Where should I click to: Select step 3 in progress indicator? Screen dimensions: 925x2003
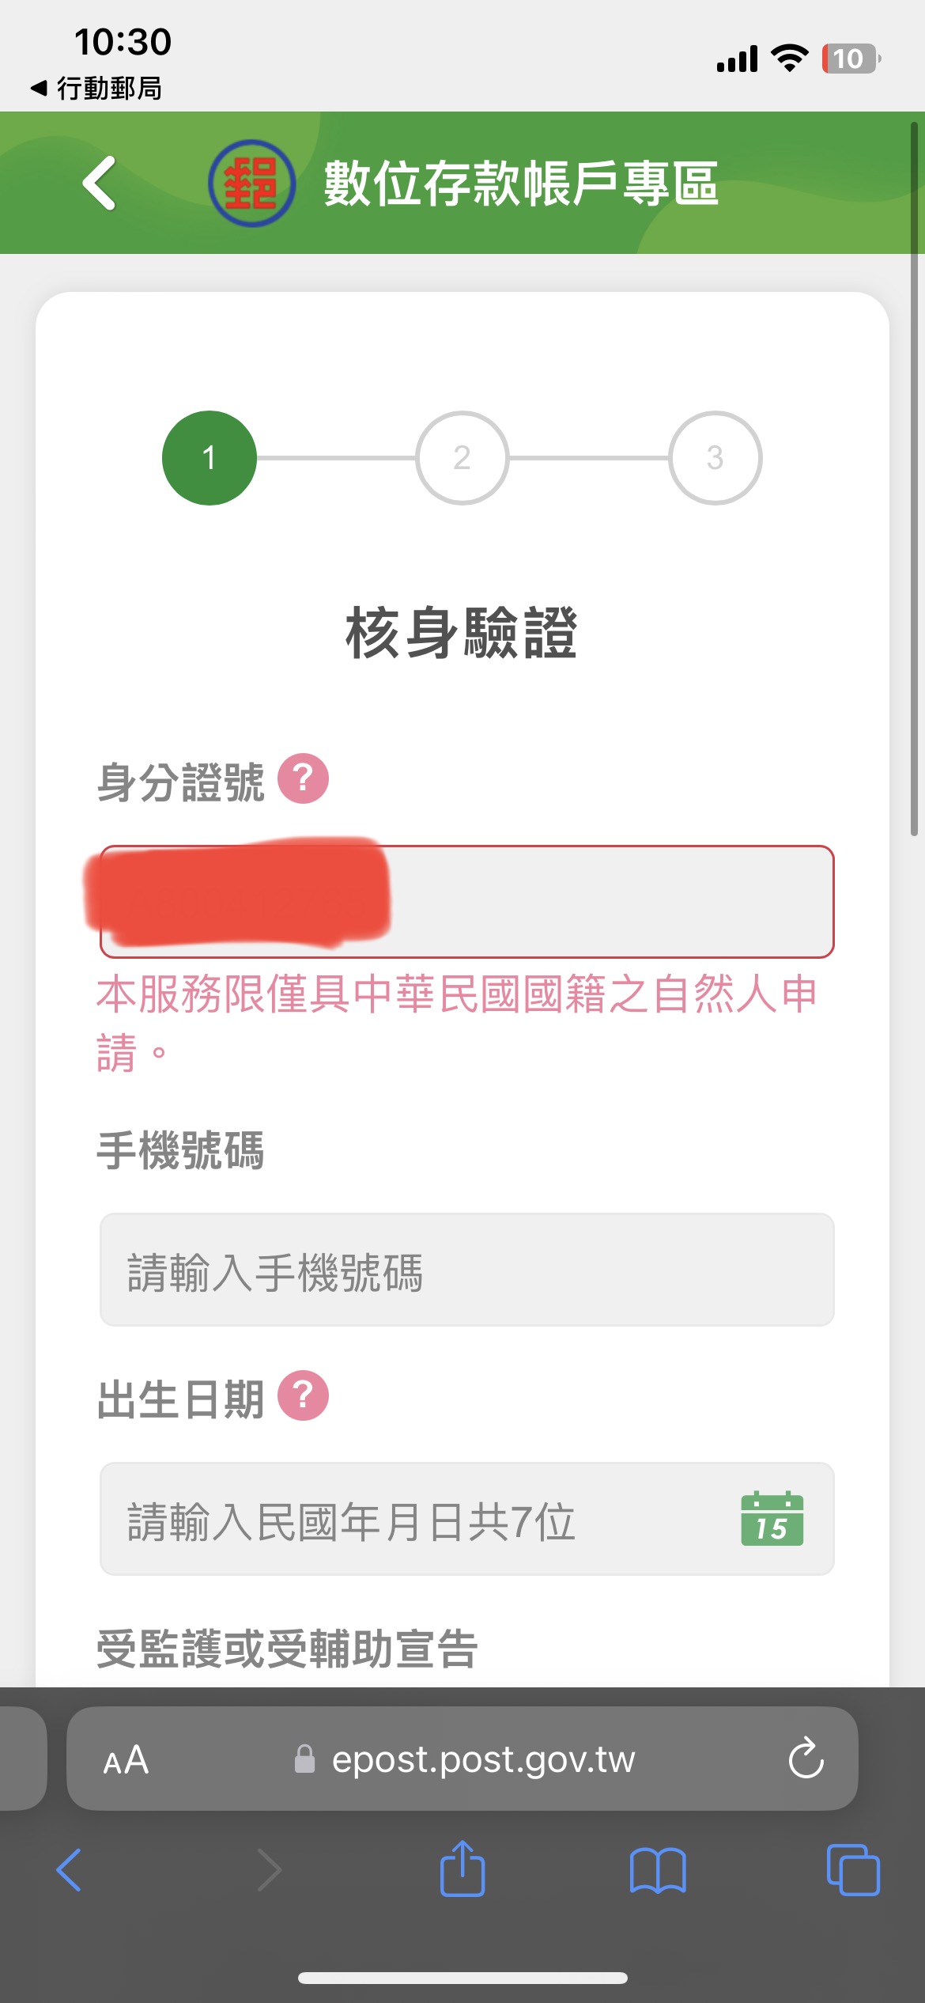coord(715,458)
